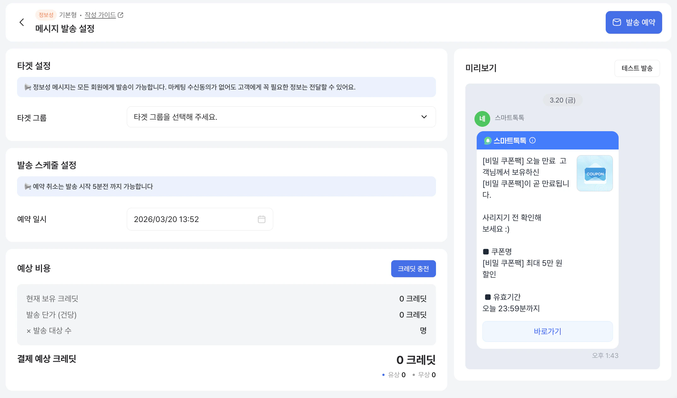Viewport: 677px width, 398px height.
Task: Click the info icon next to 스마트톡톡 header
Action: click(x=533, y=140)
